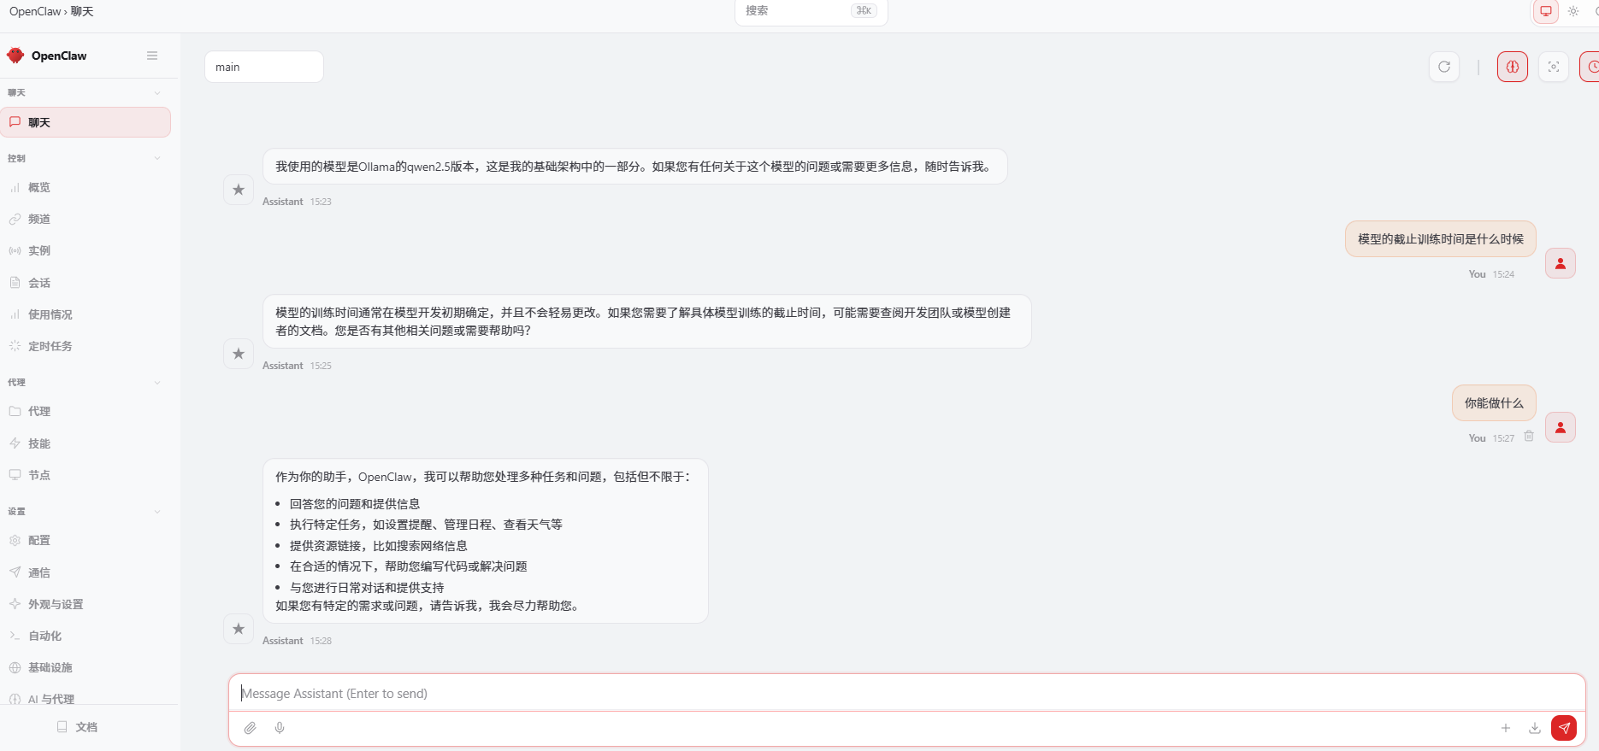The width and height of the screenshot is (1599, 751).
Task: Attach a file with the paperclip icon
Action: point(250,728)
